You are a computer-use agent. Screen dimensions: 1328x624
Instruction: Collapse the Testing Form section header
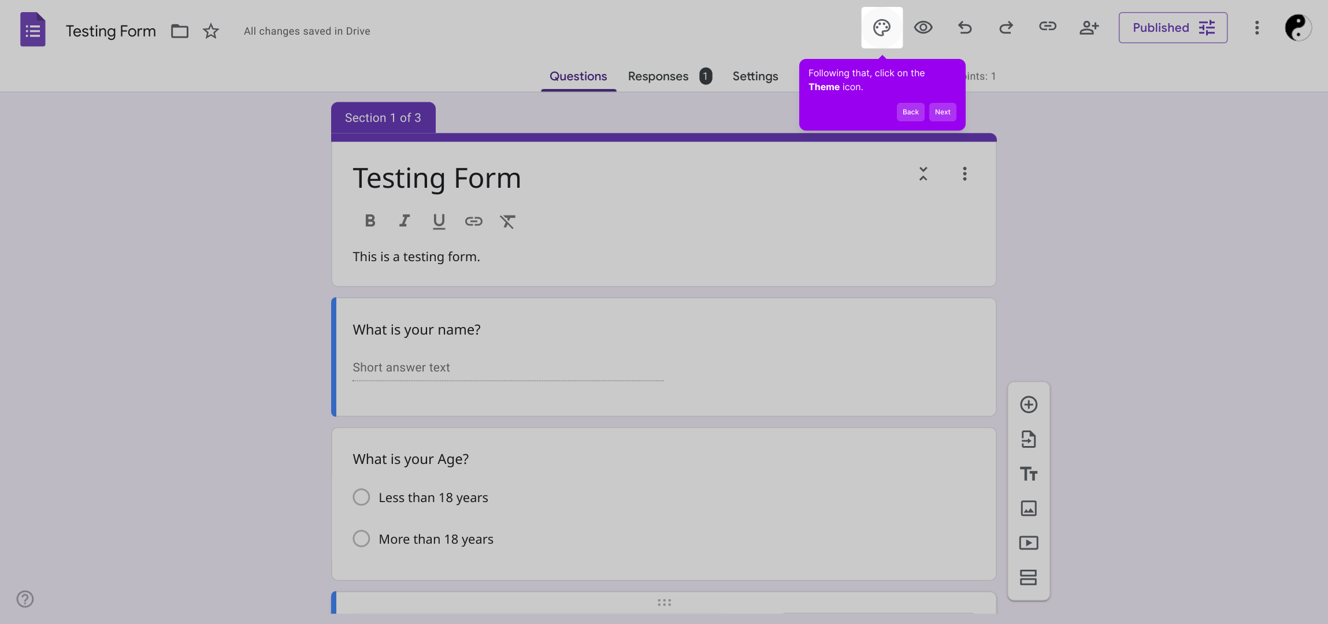click(x=923, y=174)
